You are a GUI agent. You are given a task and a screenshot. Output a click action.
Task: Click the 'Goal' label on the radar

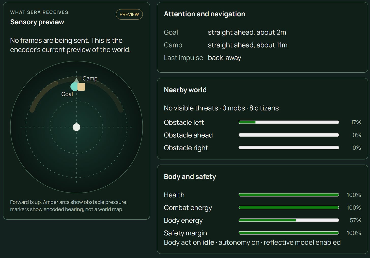pyautogui.click(x=67, y=94)
